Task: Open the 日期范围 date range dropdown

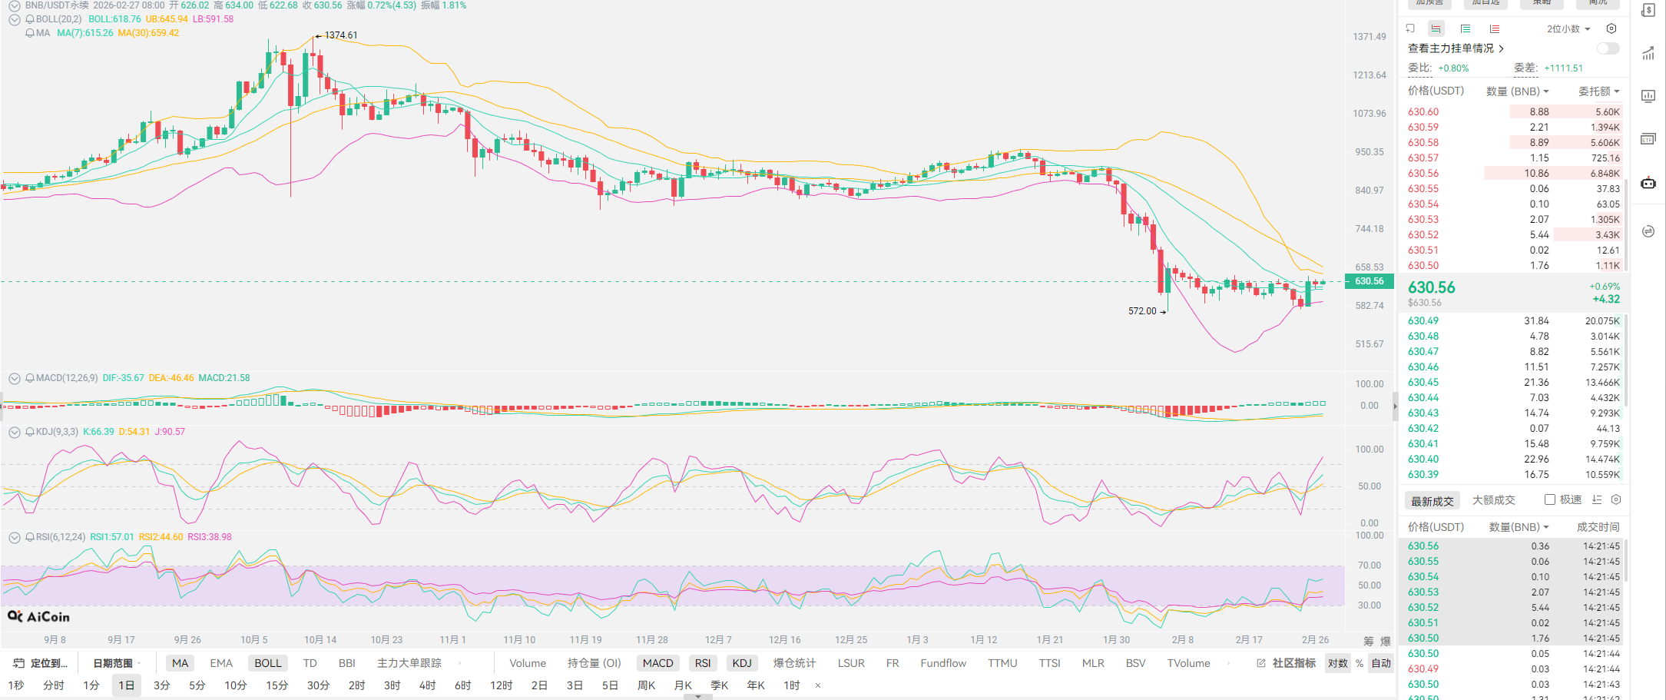Action: point(117,663)
